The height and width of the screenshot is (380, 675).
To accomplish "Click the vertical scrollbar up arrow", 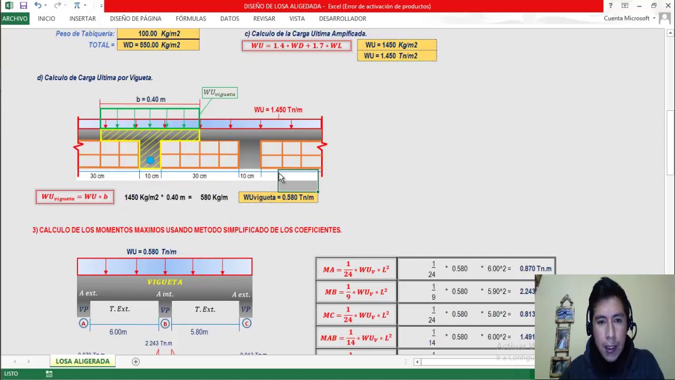I will 670,34.
